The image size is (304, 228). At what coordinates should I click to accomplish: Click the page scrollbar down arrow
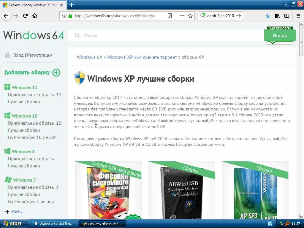(x=302, y=216)
